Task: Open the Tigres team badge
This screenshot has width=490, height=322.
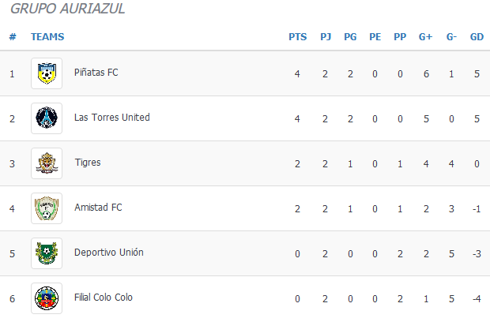Action: [x=47, y=163]
